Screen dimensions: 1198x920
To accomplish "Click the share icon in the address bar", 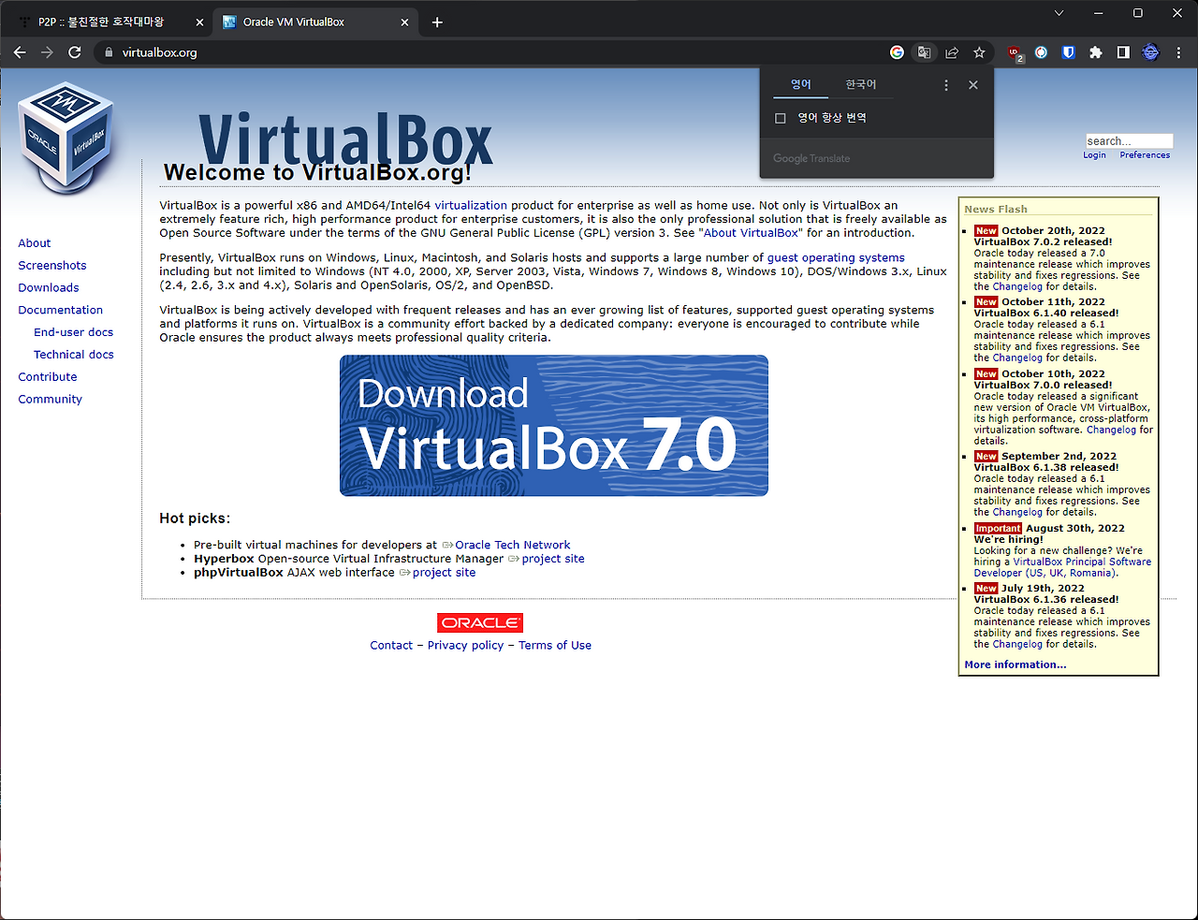I will 951,52.
